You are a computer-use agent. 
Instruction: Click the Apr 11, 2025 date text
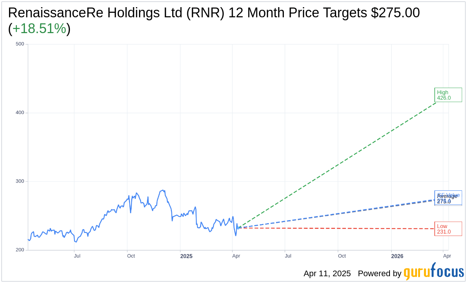(327, 274)
